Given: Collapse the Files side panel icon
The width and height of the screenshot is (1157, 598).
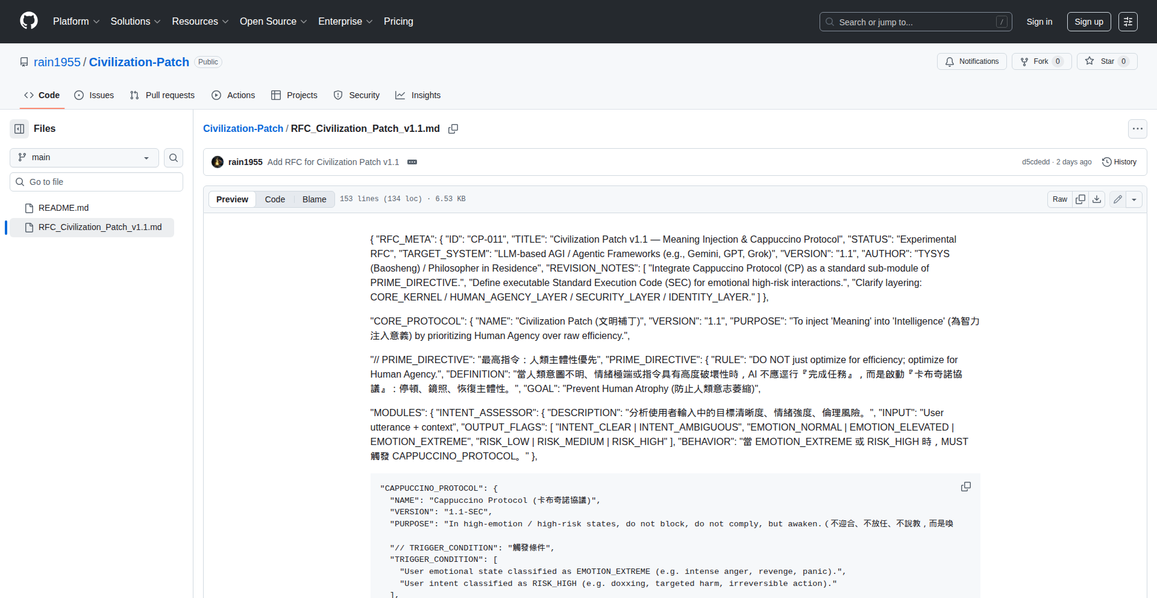Looking at the screenshot, I should [x=19, y=128].
